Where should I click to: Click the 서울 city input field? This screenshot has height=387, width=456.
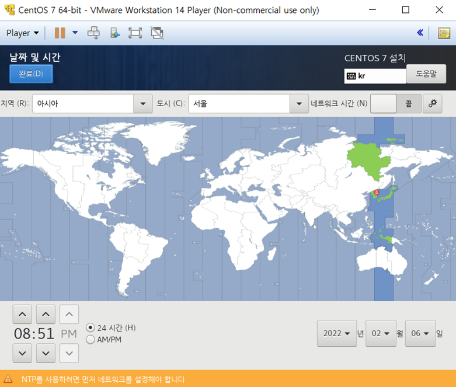coord(239,103)
